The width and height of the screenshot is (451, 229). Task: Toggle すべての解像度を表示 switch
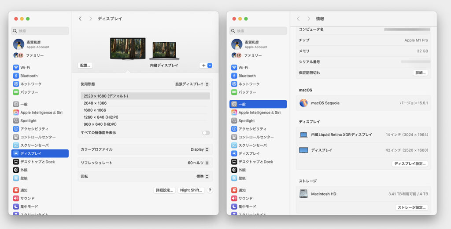[206, 133]
